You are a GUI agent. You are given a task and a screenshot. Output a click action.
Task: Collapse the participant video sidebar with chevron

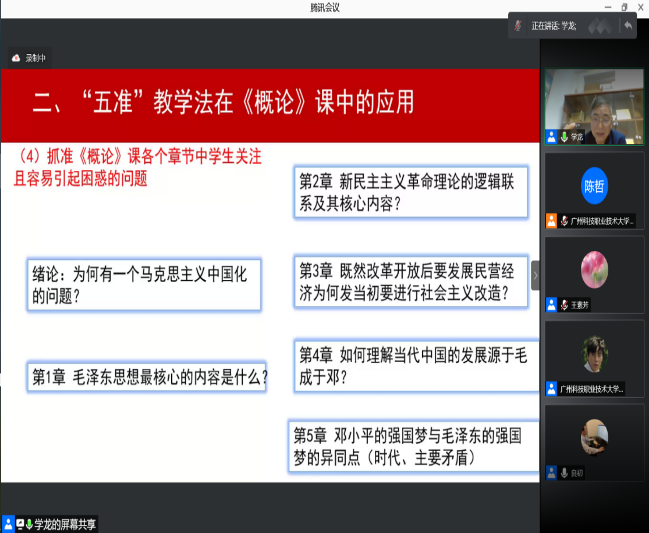click(x=535, y=275)
